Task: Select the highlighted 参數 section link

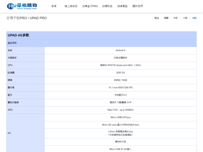Action: (x=194, y=18)
